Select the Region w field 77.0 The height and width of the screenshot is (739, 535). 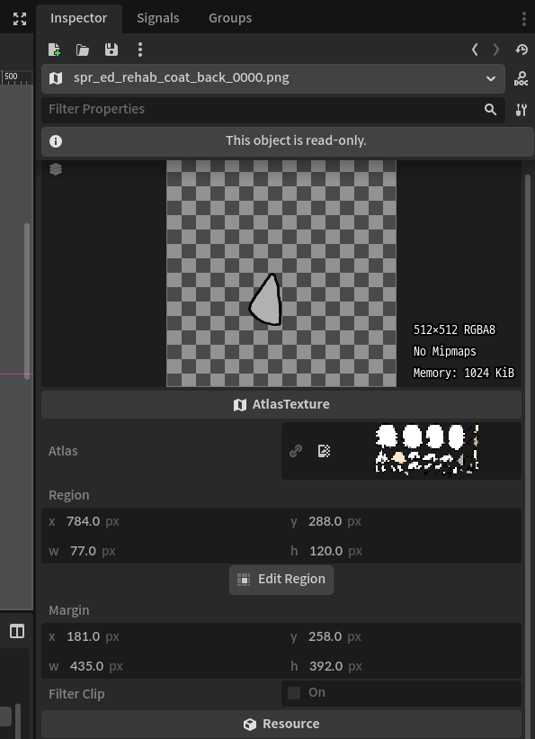point(161,551)
